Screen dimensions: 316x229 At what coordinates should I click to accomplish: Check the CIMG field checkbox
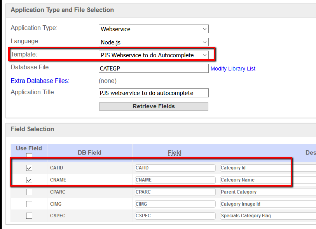coord(29,204)
